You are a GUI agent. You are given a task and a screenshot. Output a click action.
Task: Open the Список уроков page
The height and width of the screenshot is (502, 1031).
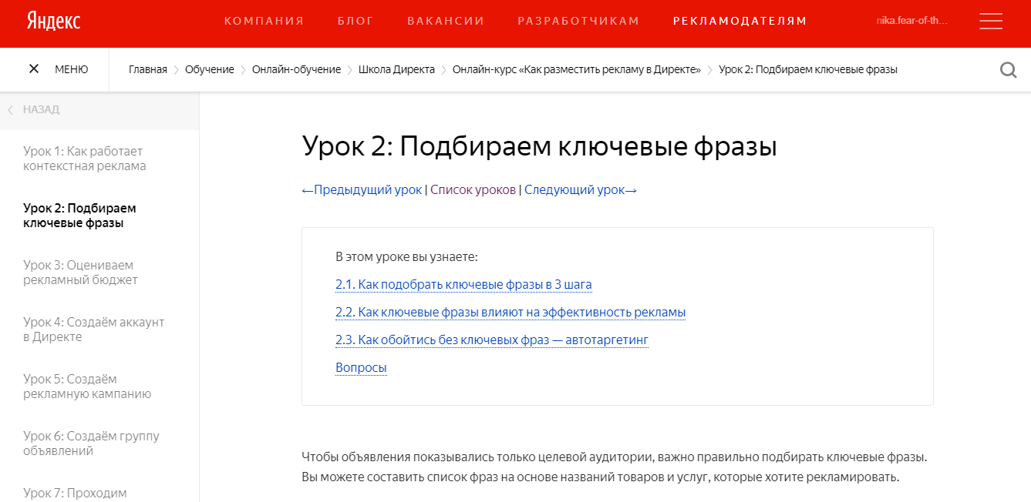472,189
